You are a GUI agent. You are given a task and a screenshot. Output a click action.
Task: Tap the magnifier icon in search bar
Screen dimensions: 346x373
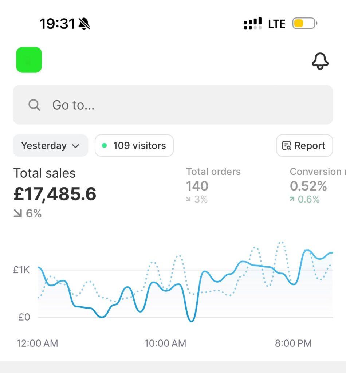[34, 105]
